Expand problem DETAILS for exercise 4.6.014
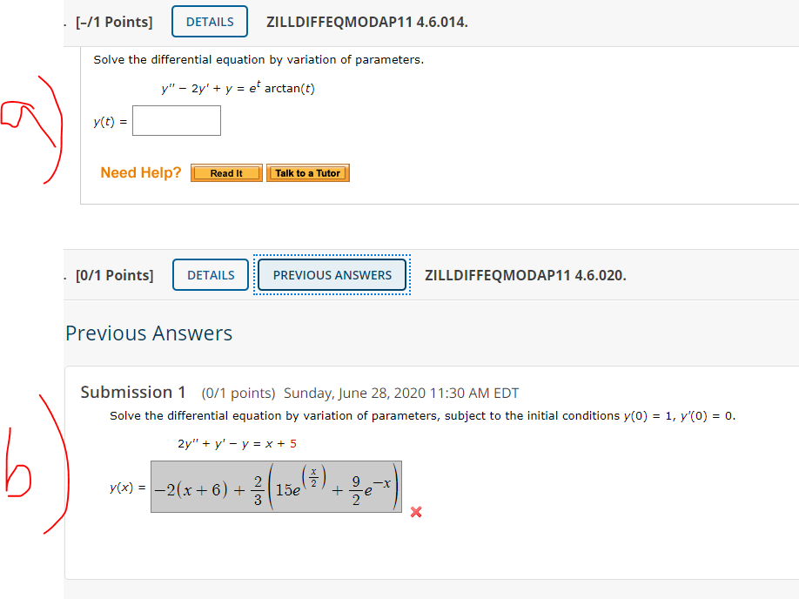Screen dimensions: 799x599 [209, 21]
